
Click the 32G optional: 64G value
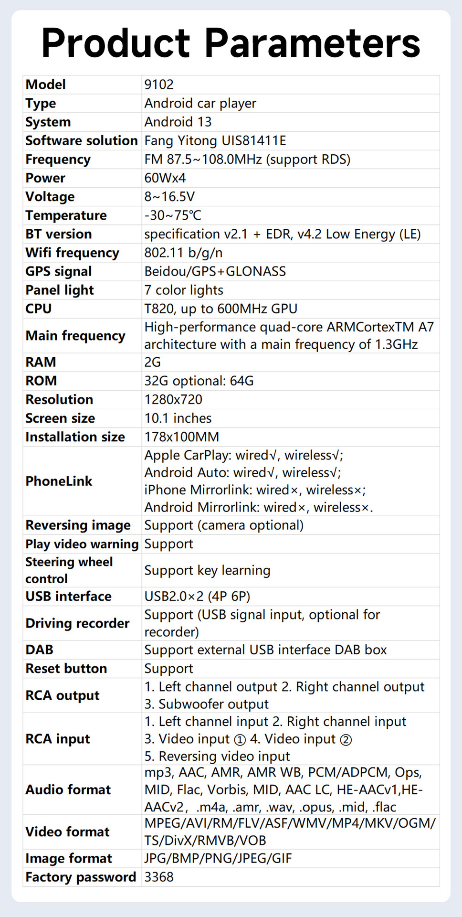click(x=199, y=381)
